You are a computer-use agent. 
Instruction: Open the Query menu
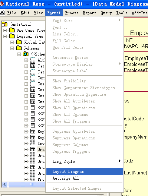pyautogui.click(x=106, y=13)
